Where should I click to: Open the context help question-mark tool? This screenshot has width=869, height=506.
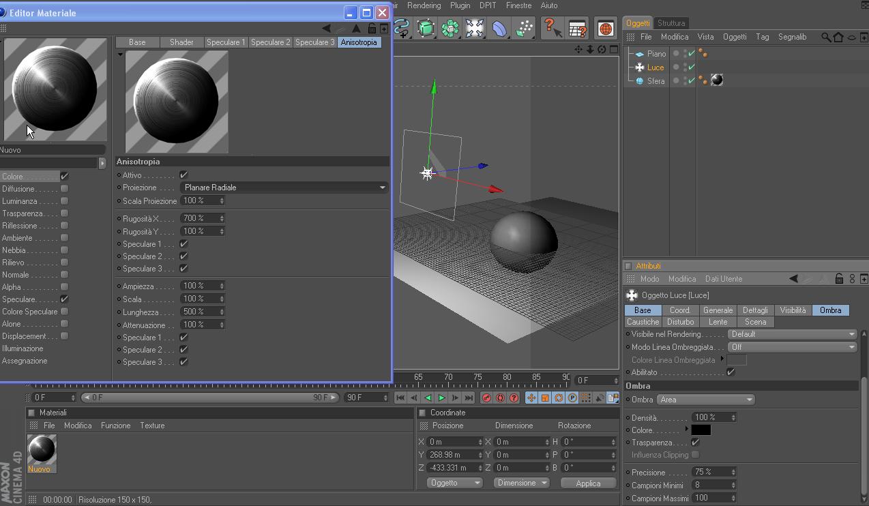tap(552, 28)
